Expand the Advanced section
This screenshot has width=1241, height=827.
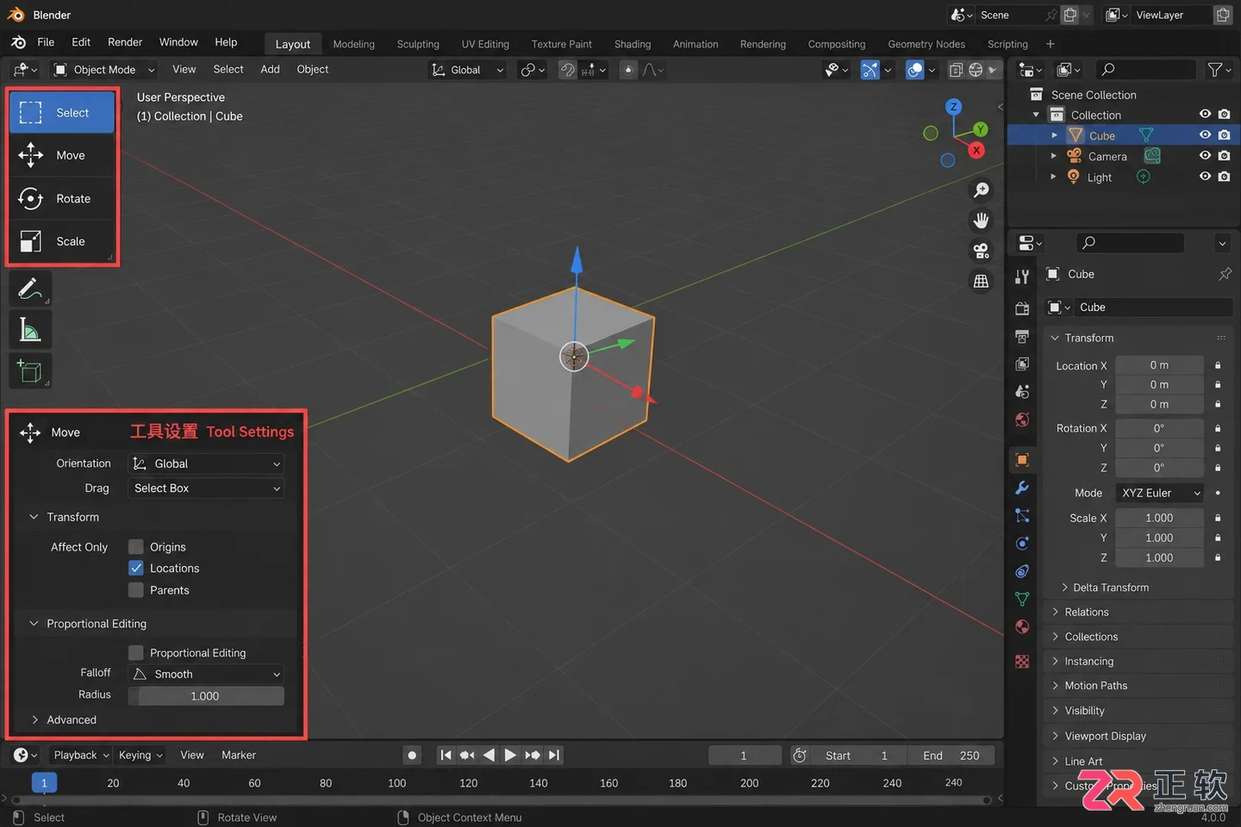63,720
